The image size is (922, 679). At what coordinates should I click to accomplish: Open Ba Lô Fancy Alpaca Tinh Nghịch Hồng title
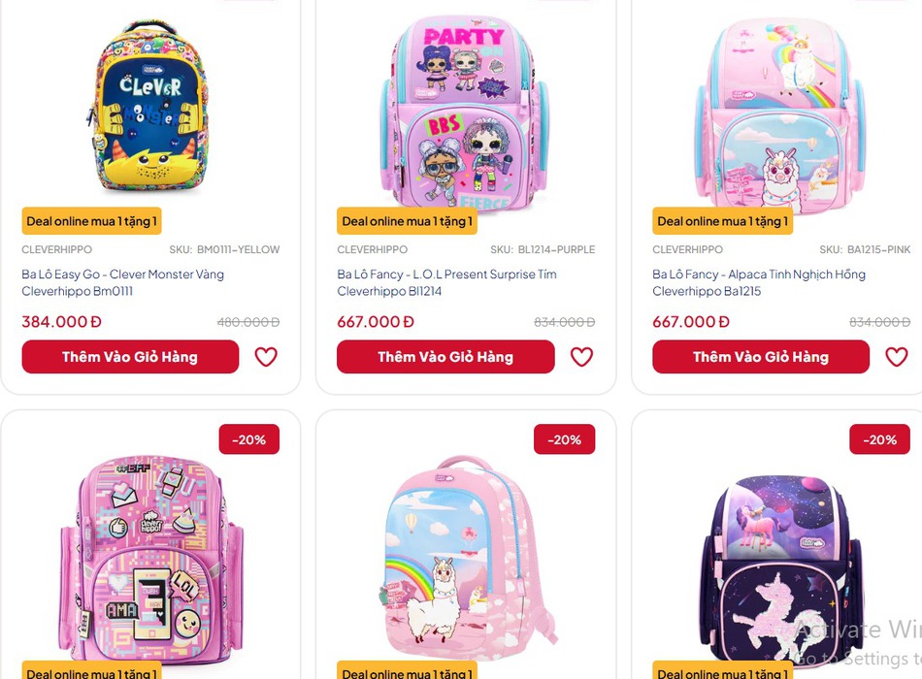pos(759,283)
